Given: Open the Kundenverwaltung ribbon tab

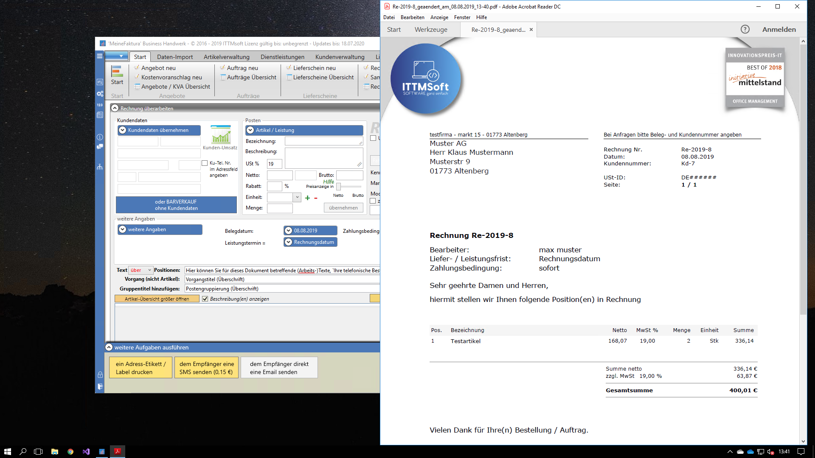Looking at the screenshot, I should (x=340, y=57).
